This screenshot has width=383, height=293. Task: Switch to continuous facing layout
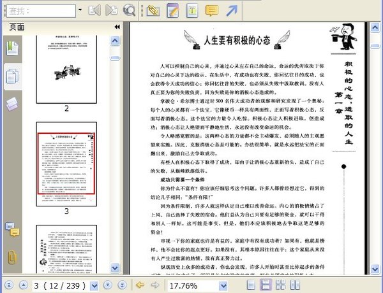tap(280, 285)
